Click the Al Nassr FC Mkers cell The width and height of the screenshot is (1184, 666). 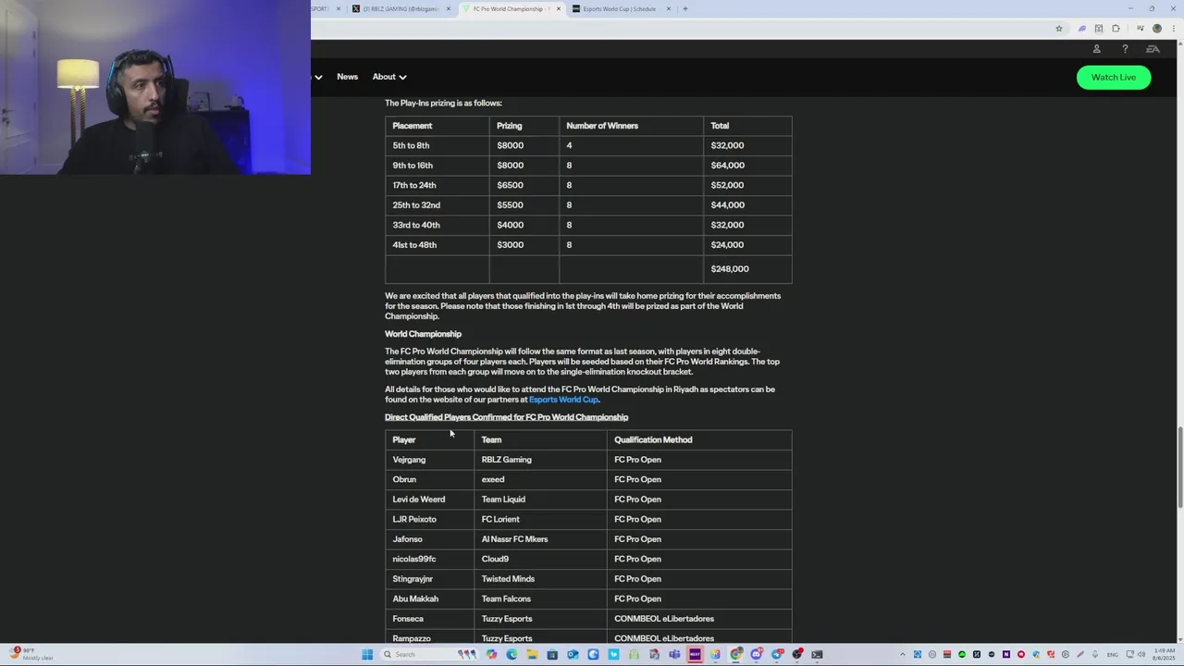tap(540, 539)
